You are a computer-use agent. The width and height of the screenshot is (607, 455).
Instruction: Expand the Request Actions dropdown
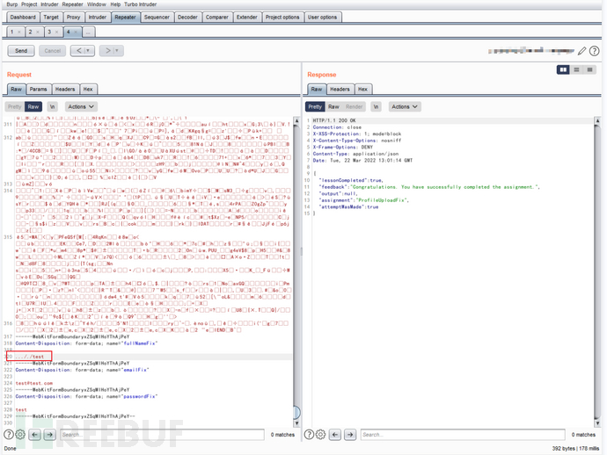pyautogui.click(x=81, y=106)
